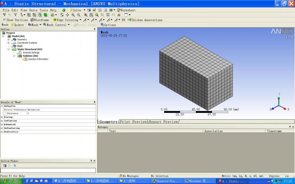Click the Label tool icon

[x=4, y=15]
